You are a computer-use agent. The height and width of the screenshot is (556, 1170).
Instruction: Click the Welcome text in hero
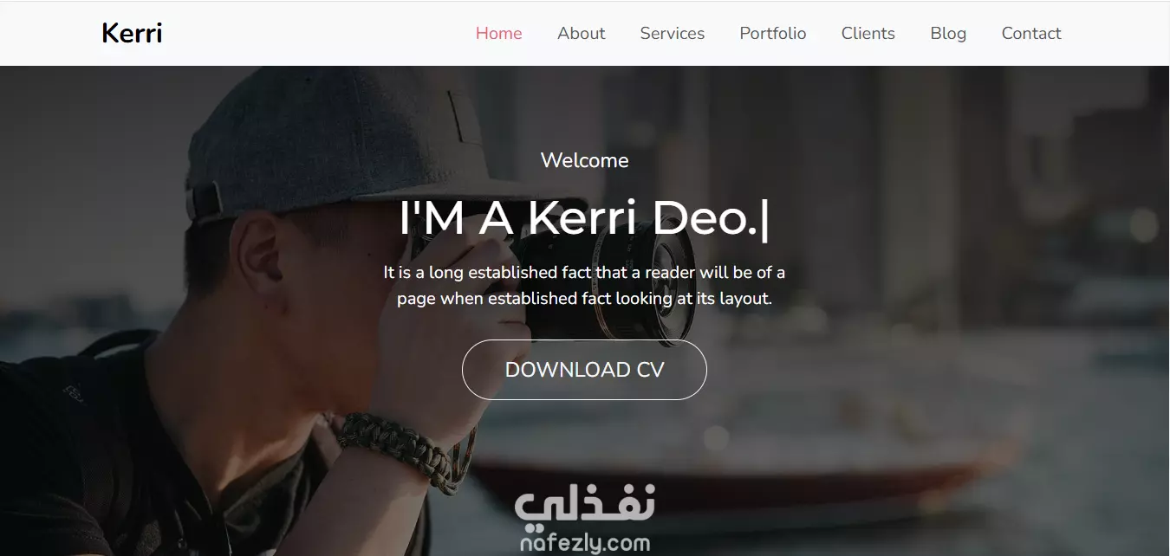(584, 160)
